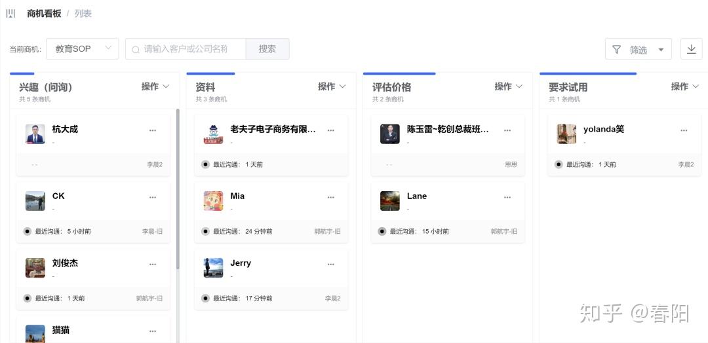
Task: Open the CK opportunity card name
Action: coord(58,196)
